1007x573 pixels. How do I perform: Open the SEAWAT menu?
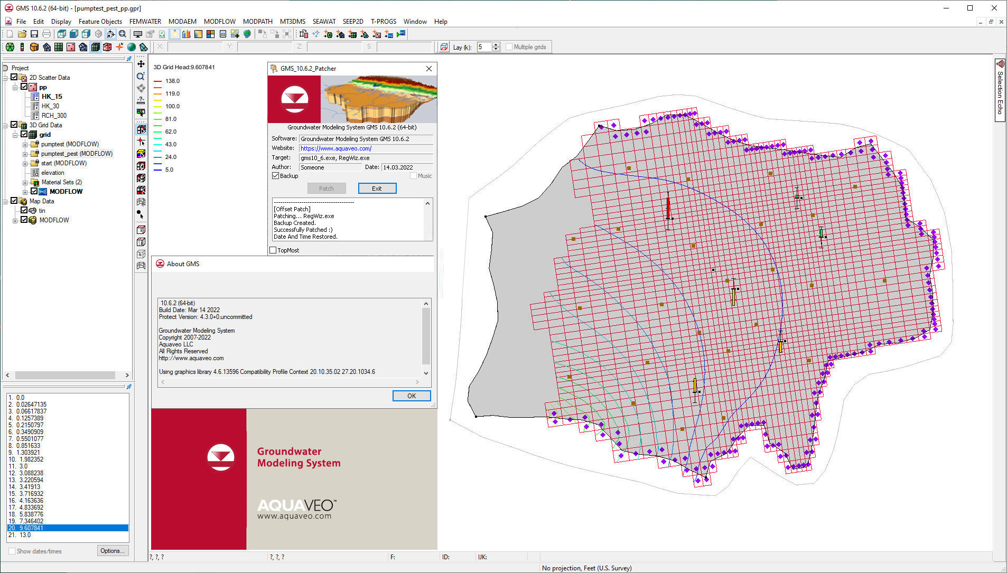[x=324, y=22]
